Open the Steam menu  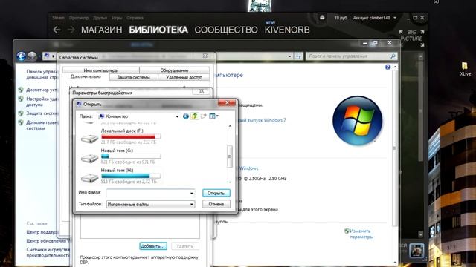pos(58,18)
